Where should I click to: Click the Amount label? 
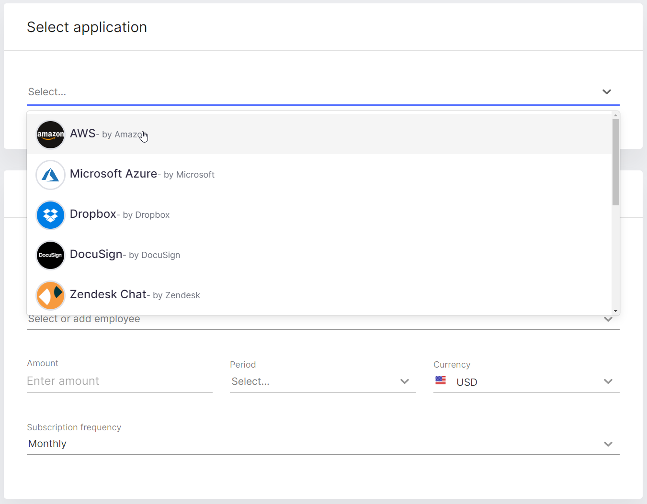point(43,363)
